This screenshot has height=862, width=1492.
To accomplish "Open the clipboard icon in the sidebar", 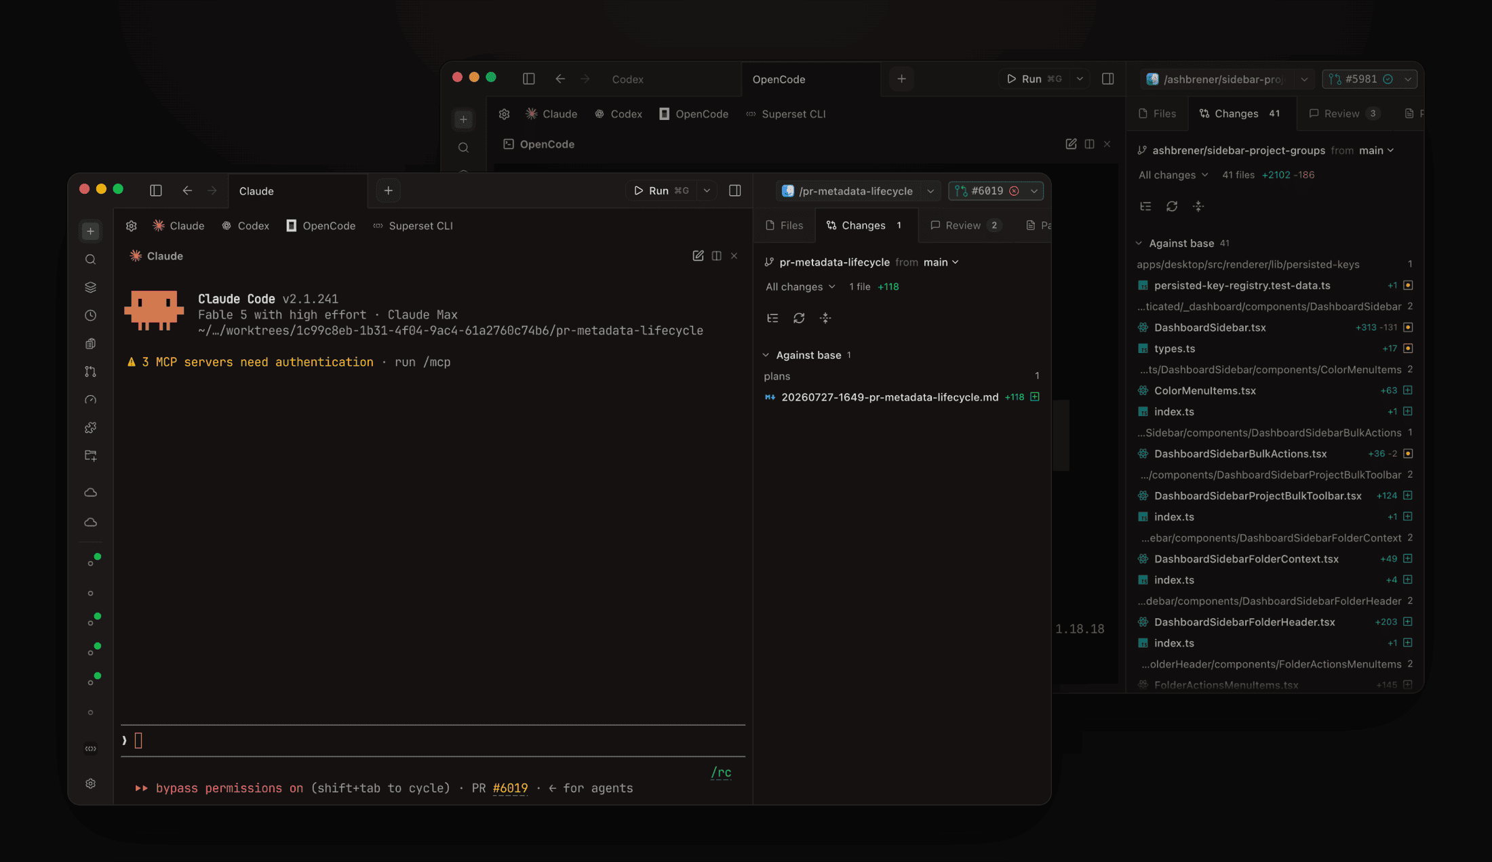I will pyautogui.click(x=90, y=344).
